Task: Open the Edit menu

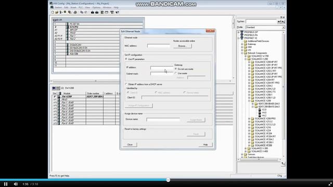Action: [66, 7]
